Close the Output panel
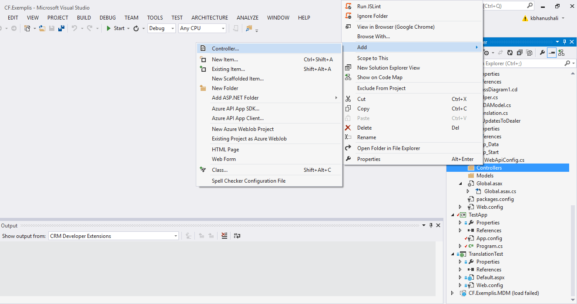 pyautogui.click(x=438, y=225)
